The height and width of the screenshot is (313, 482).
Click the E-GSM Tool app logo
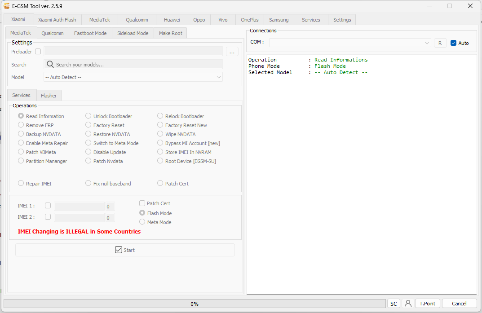pyautogui.click(x=6, y=6)
